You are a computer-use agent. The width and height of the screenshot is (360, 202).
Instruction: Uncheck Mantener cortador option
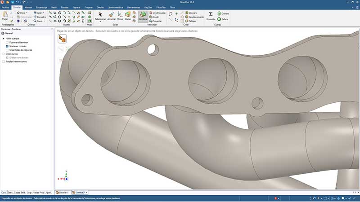7,46
